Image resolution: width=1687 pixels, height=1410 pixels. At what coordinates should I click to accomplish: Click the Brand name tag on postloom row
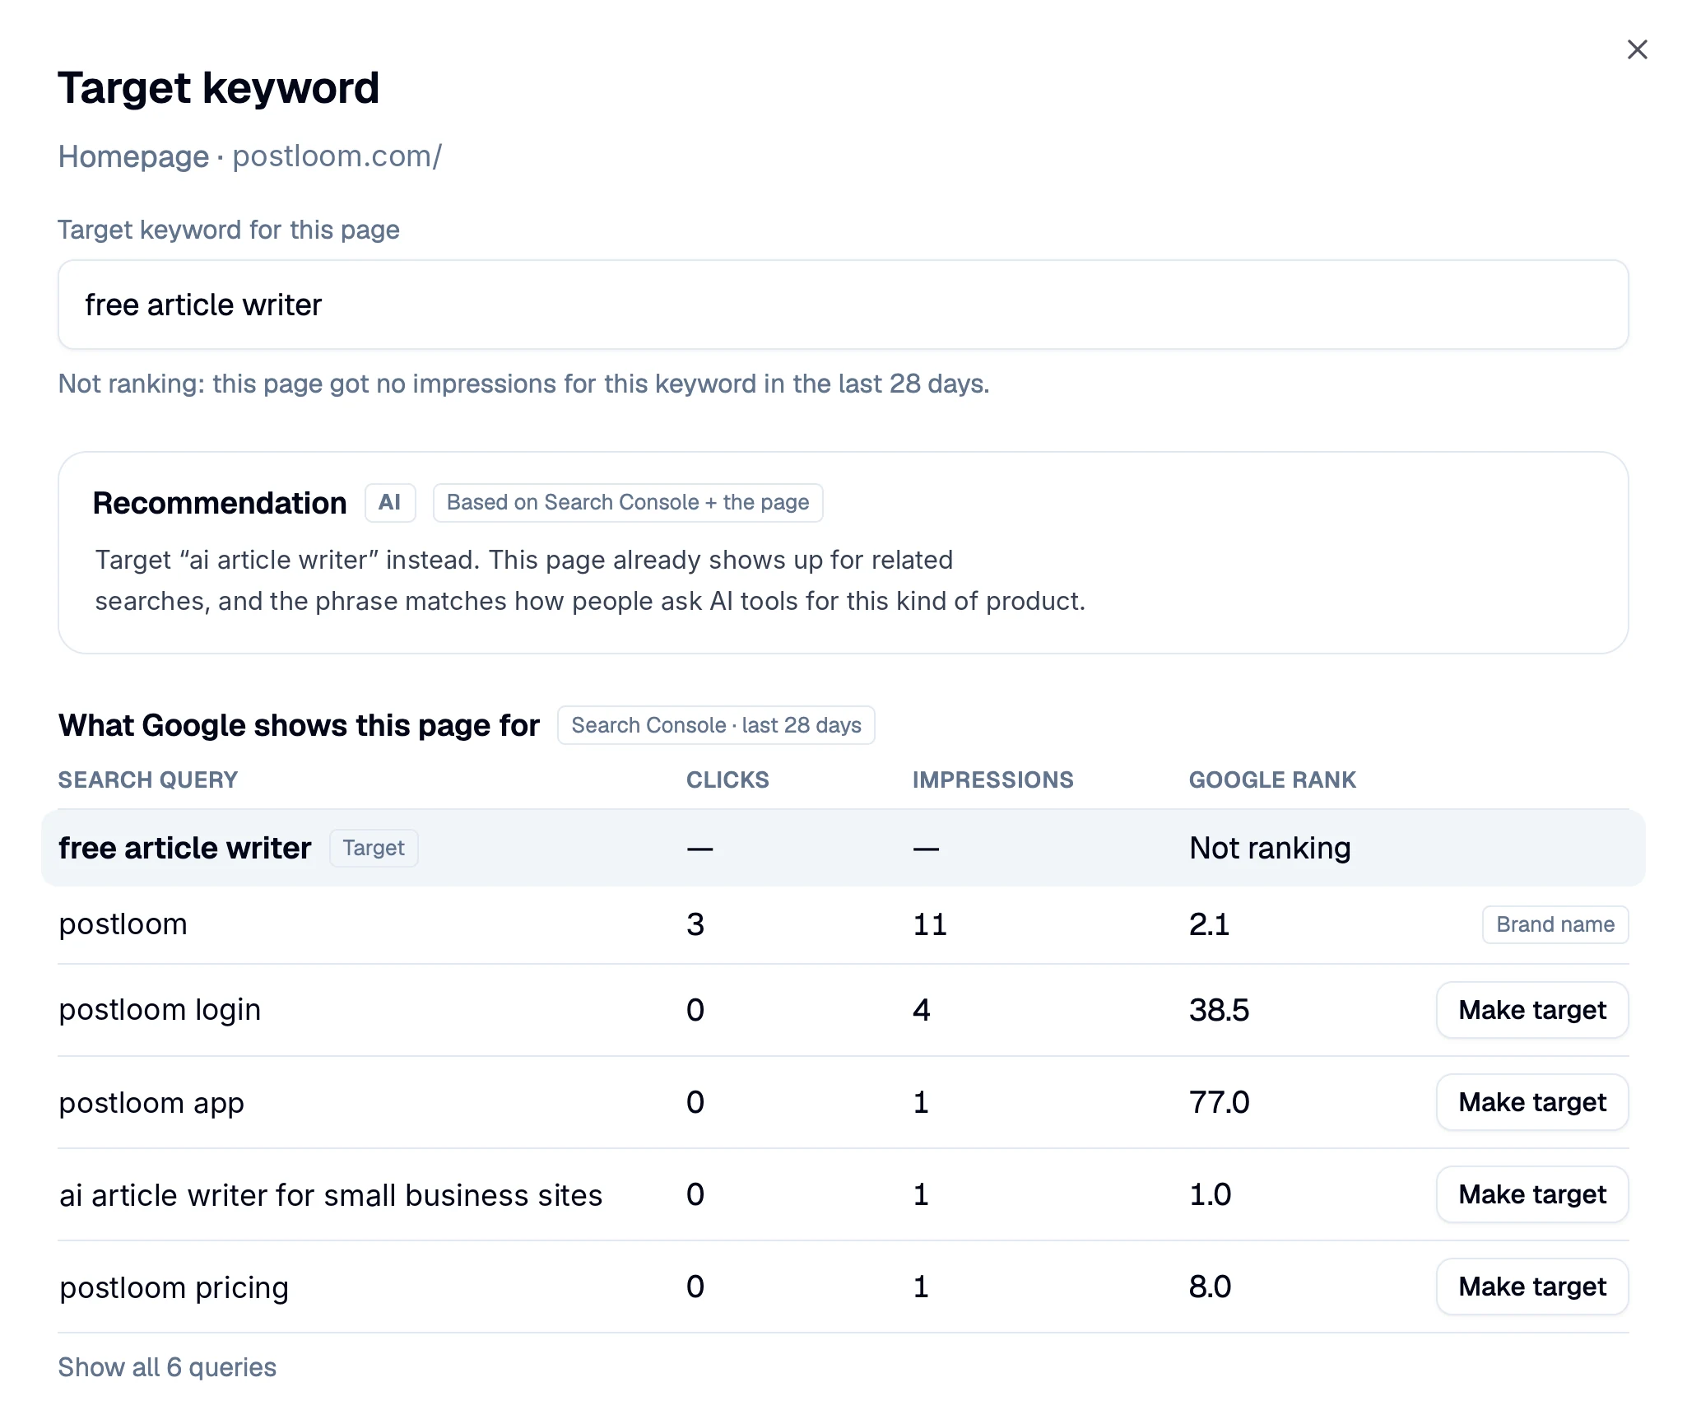pyautogui.click(x=1555, y=924)
